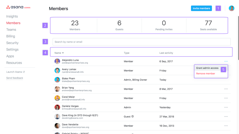Click Coral Meier's avatar photo
The image size is (239, 134).
click(57, 98)
